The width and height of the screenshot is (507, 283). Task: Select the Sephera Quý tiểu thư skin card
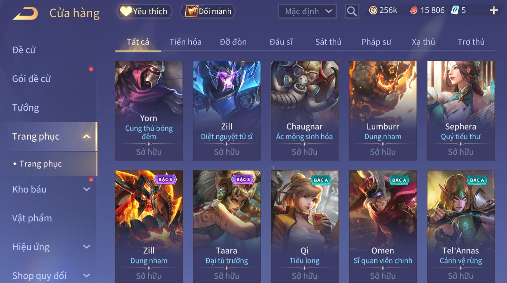[x=461, y=111]
